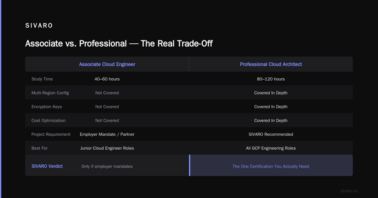378x198 pixels.
Task: Click the '80–120 hours' cell
Action: click(x=271, y=79)
